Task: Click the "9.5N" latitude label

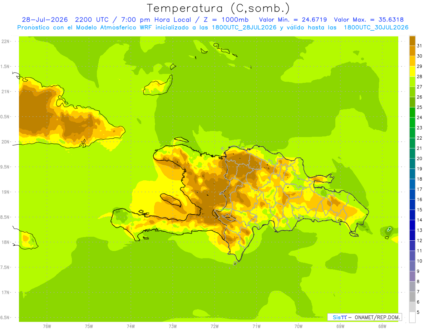Action: click(5, 167)
